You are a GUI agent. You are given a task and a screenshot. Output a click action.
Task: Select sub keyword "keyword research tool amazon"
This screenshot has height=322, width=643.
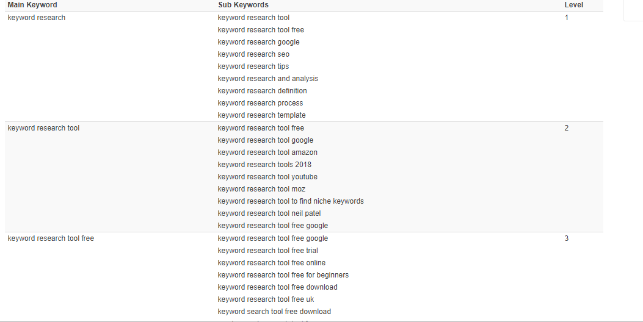point(267,152)
